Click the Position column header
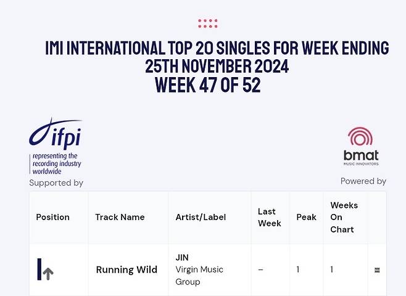This screenshot has height=296, width=406. pos(52,217)
